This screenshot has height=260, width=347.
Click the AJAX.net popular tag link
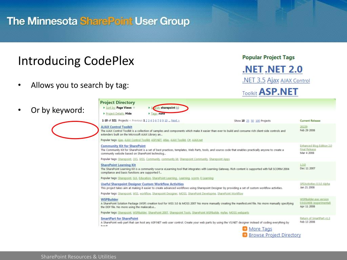point(197,140)
